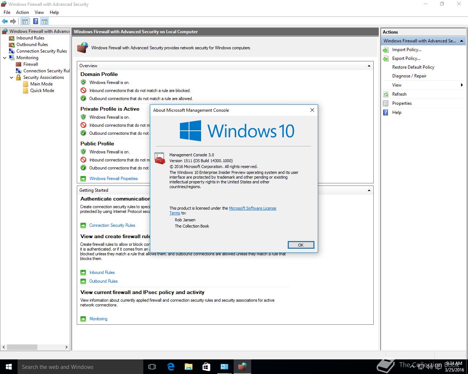Click the Forward arrow toolbar icon
This screenshot has width=468, height=374.
[13, 22]
